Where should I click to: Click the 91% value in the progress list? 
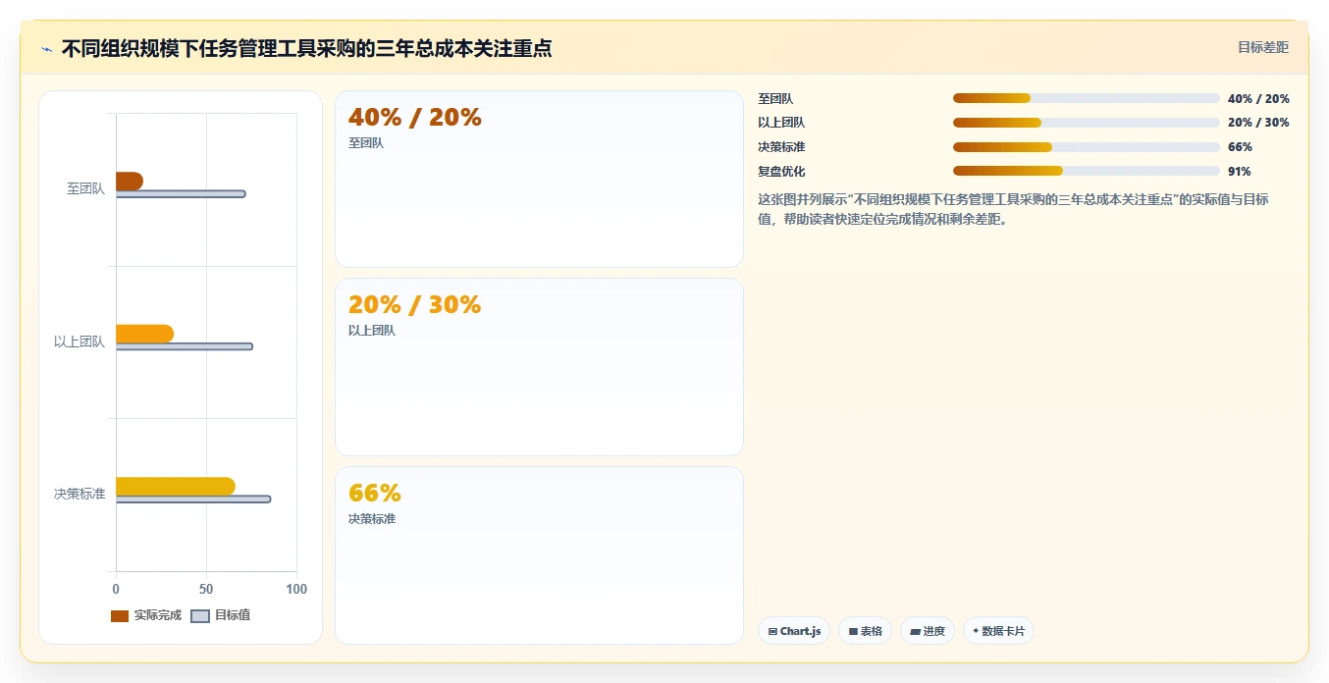[1240, 171]
